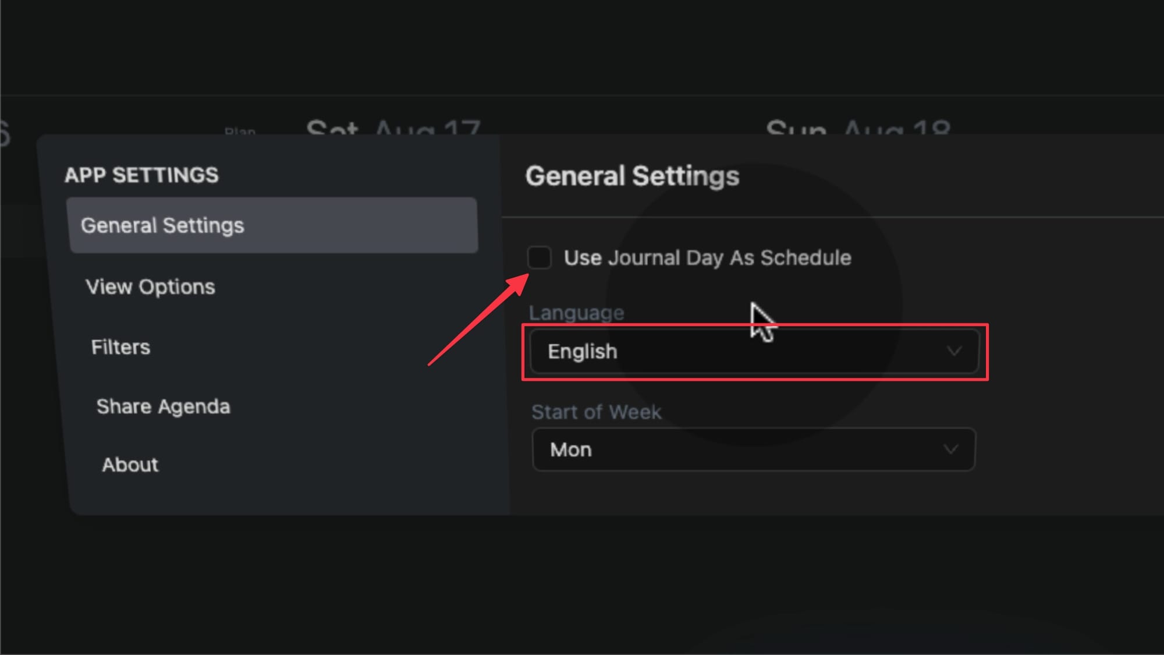1164x655 pixels.
Task: Click the red-highlighted Language selector box
Action: [x=755, y=351]
